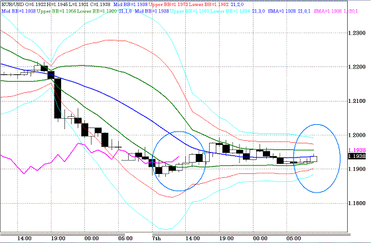This screenshot has width=371, height=243.
Task: Click the 21,1,0 parameter text
Action: tap(125, 11)
